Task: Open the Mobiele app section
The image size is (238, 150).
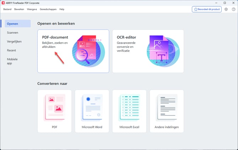Action: tap(12, 61)
